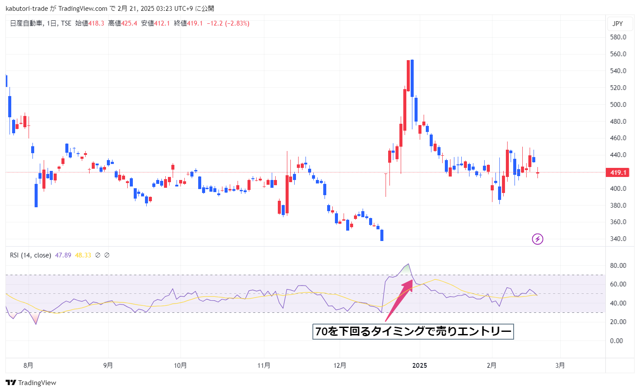Screen dimensions: 640x392
Task: Click the 2月 time axis label
Action: click(492, 366)
